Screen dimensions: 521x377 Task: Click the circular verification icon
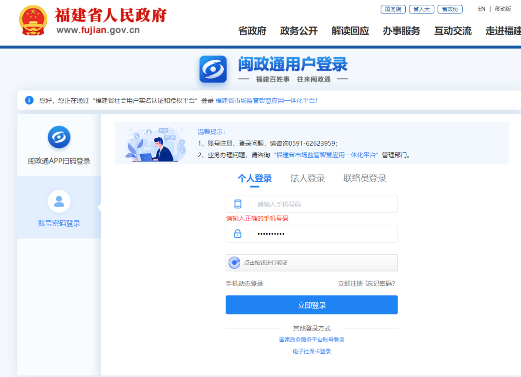pyautogui.click(x=234, y=263)
